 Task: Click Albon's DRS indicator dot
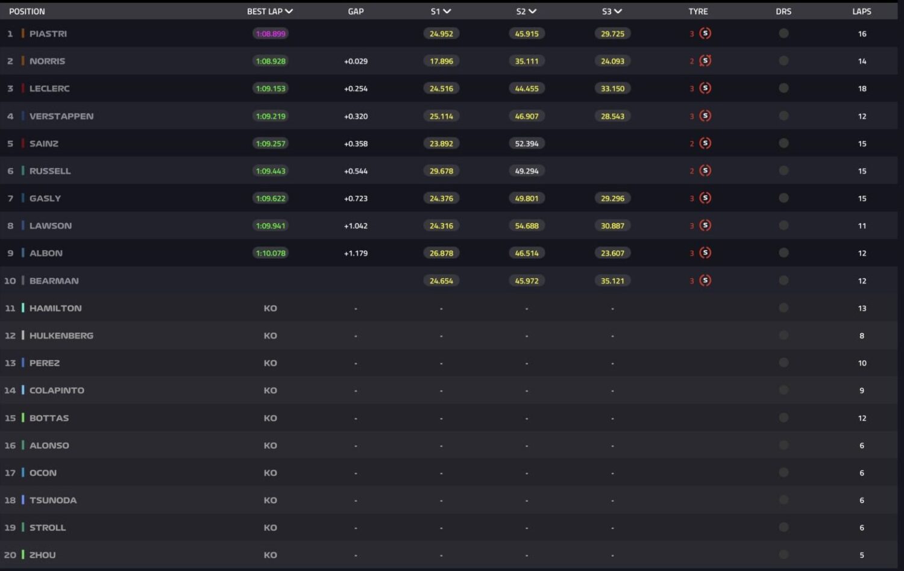point(783,252)
